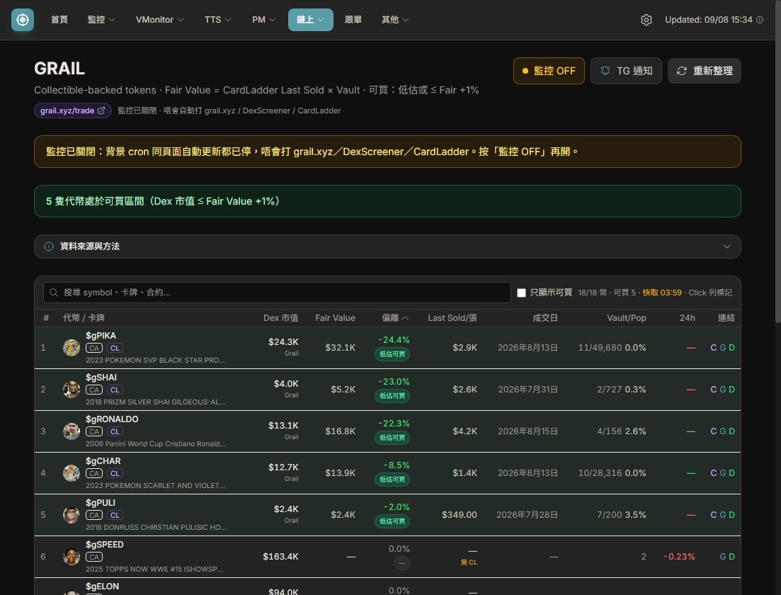Click CA badge for $gCHAR
Screen dimensions: 781x595
click(94, 473)
